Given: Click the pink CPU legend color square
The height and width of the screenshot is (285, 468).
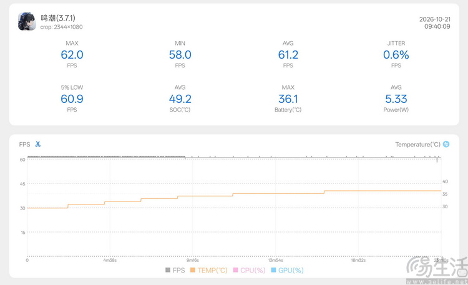Looking at the screenshot, I should pyautogui.click(x=235, y=270).
